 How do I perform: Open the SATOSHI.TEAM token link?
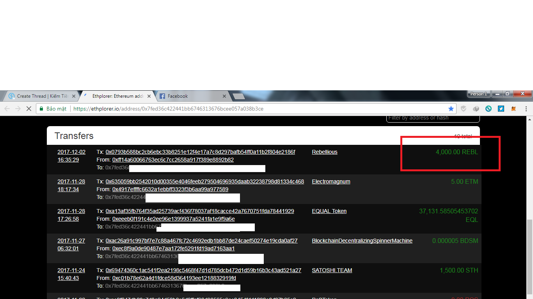click(332, 270)
